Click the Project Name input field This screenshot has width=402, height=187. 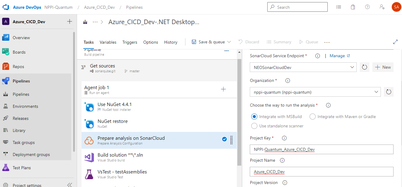click(322, 171)
